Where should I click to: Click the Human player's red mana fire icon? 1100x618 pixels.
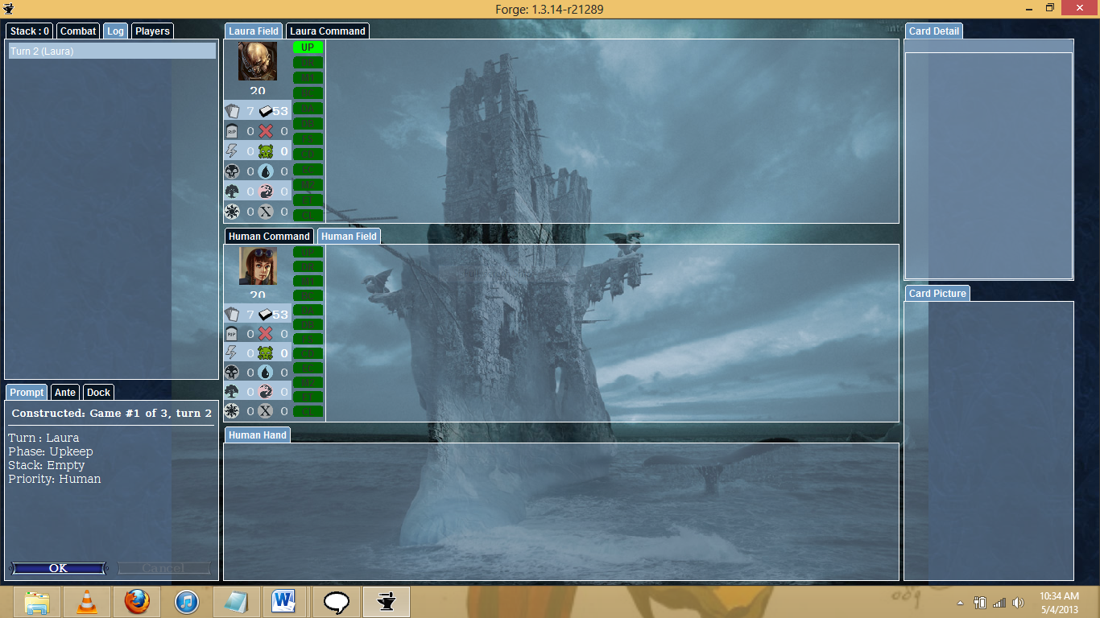click(x=266, y=392)
